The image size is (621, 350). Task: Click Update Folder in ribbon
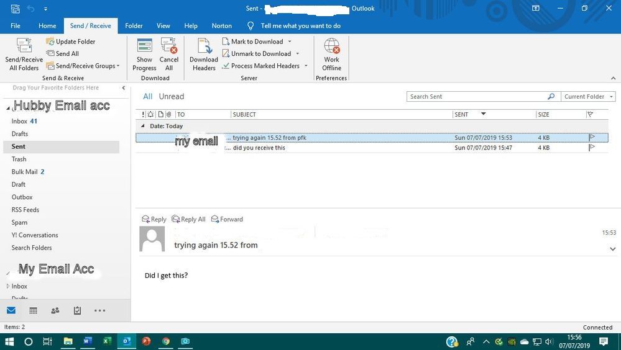click(x=71, y=42)
